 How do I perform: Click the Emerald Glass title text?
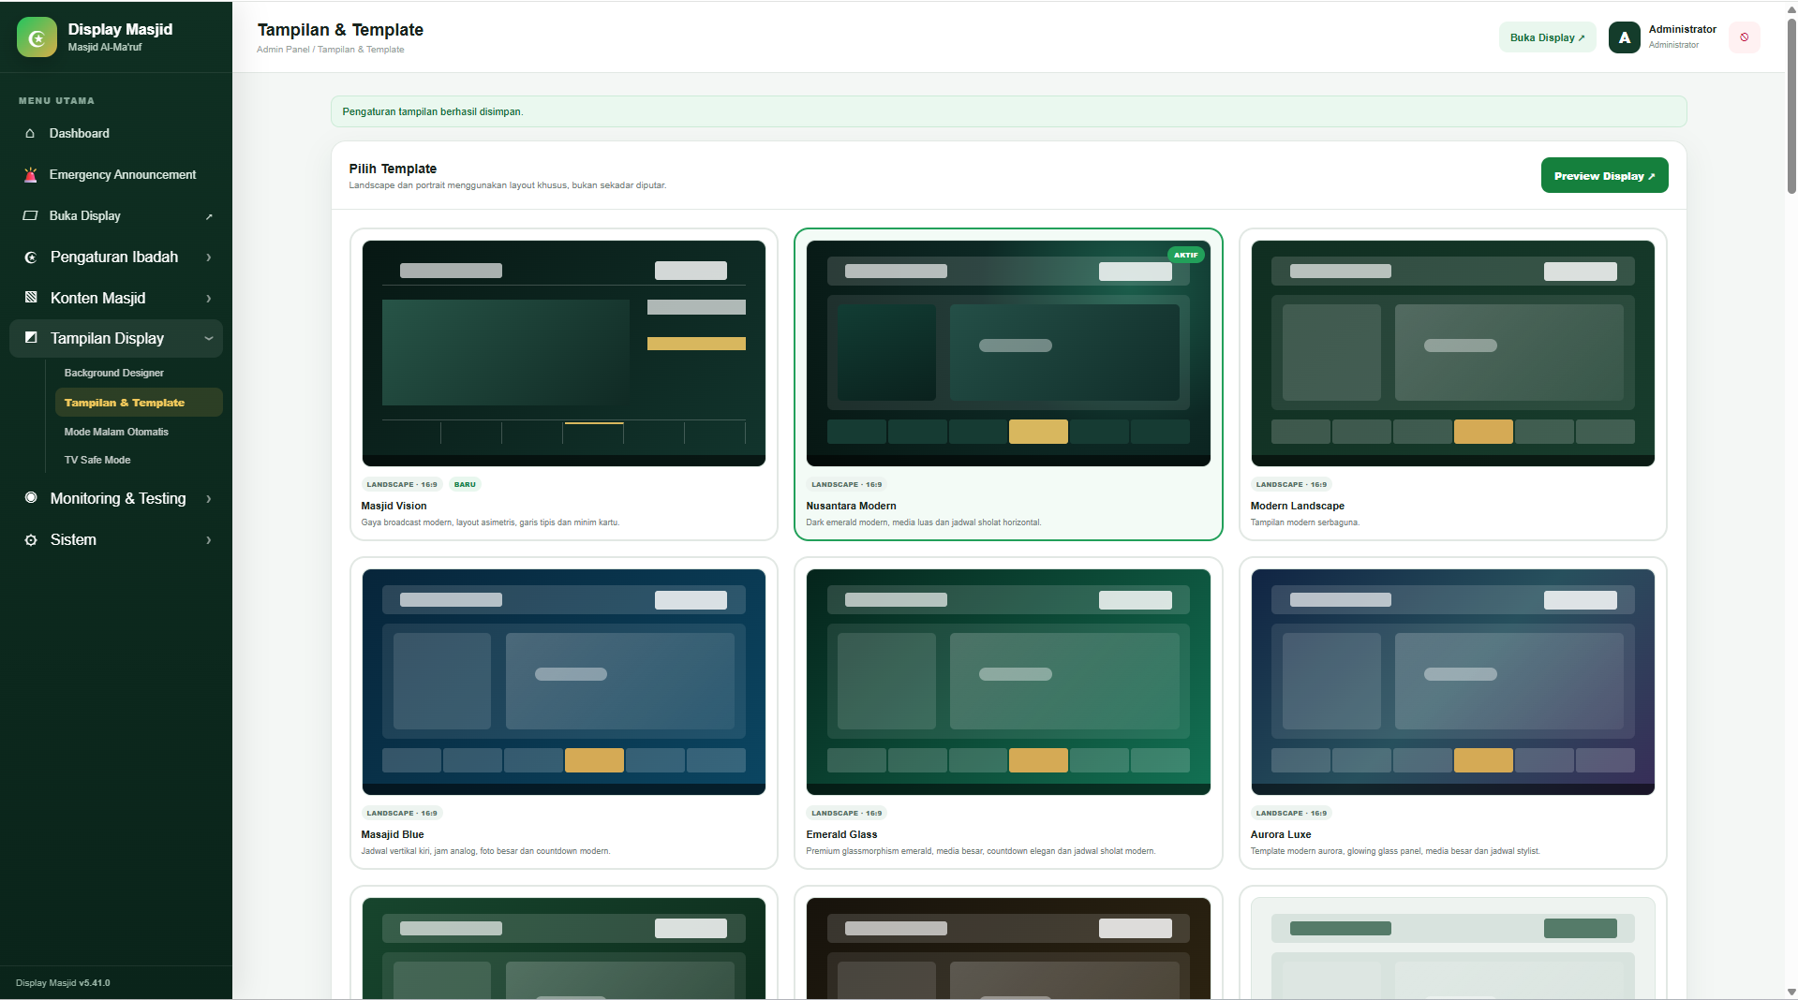[841, 834]
